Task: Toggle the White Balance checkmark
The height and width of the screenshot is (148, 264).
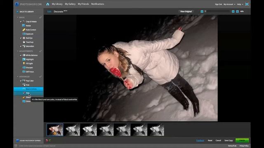Action: [21, 55]
